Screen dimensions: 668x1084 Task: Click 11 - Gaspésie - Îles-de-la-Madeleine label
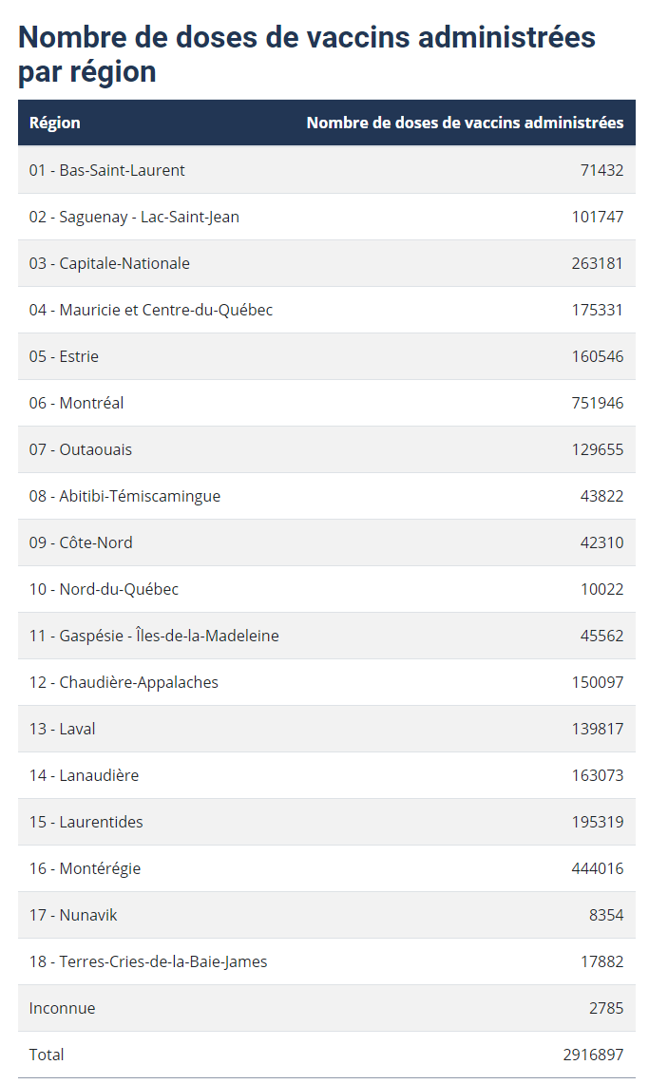[154, 636]
